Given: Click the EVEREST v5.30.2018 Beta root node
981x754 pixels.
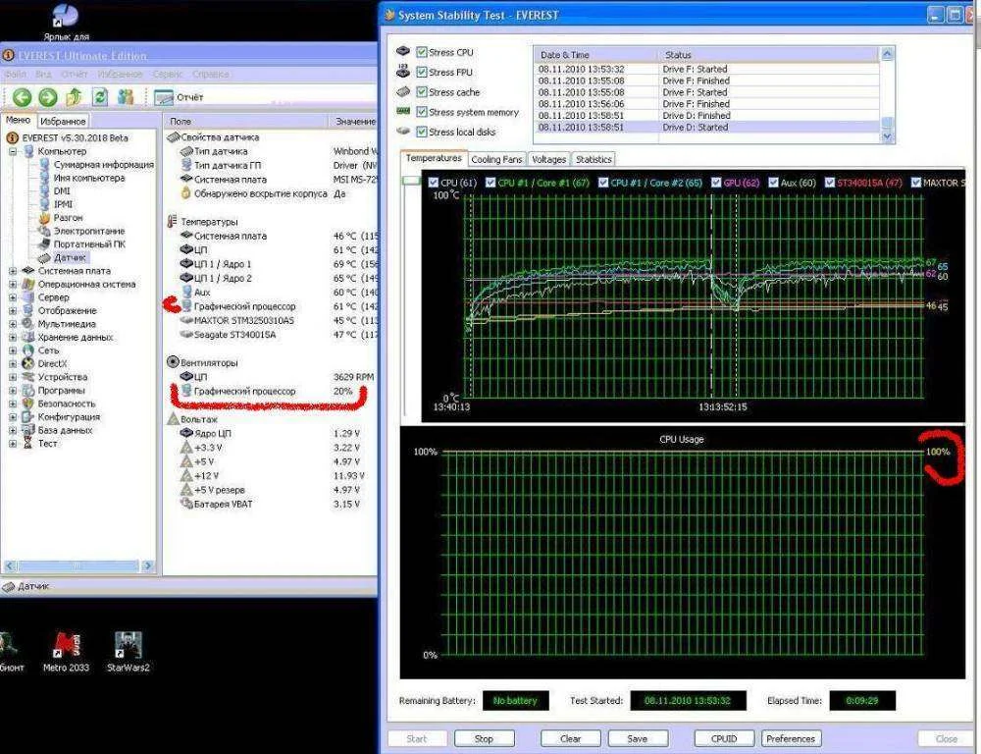Looking at the screenshot, I should point(76,137).
